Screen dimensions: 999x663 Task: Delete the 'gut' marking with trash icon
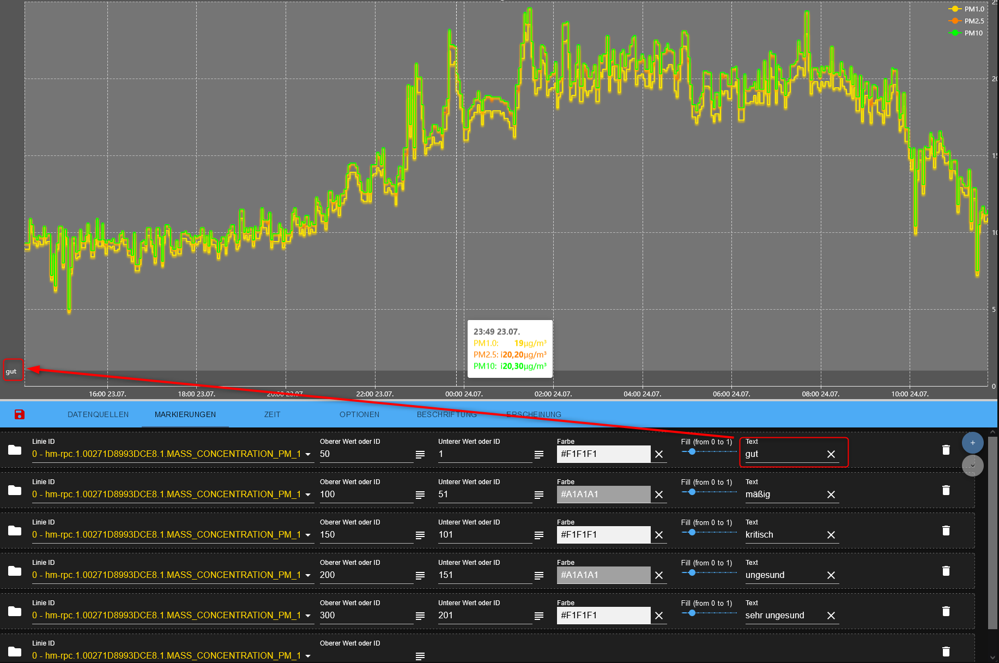tap(946, 450)
